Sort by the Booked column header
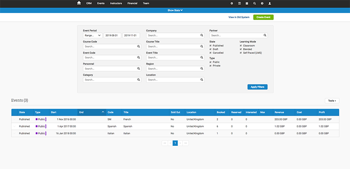 [223, 112]
